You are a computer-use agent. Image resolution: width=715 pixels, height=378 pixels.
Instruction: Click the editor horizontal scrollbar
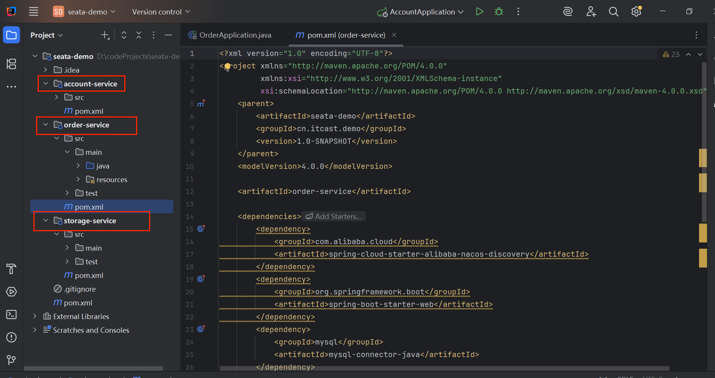coord(444,368)
